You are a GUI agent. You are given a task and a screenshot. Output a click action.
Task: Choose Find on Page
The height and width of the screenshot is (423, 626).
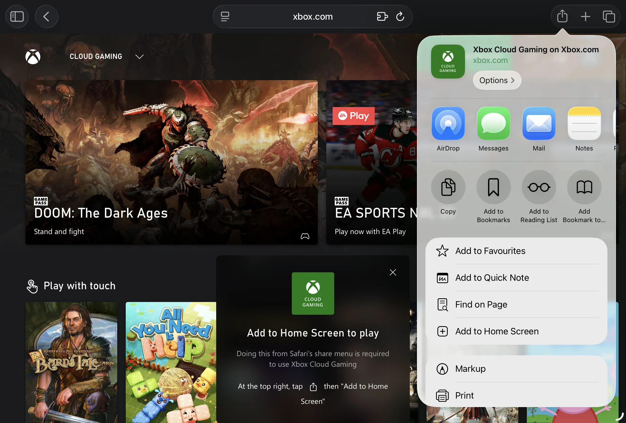point(481,304)
